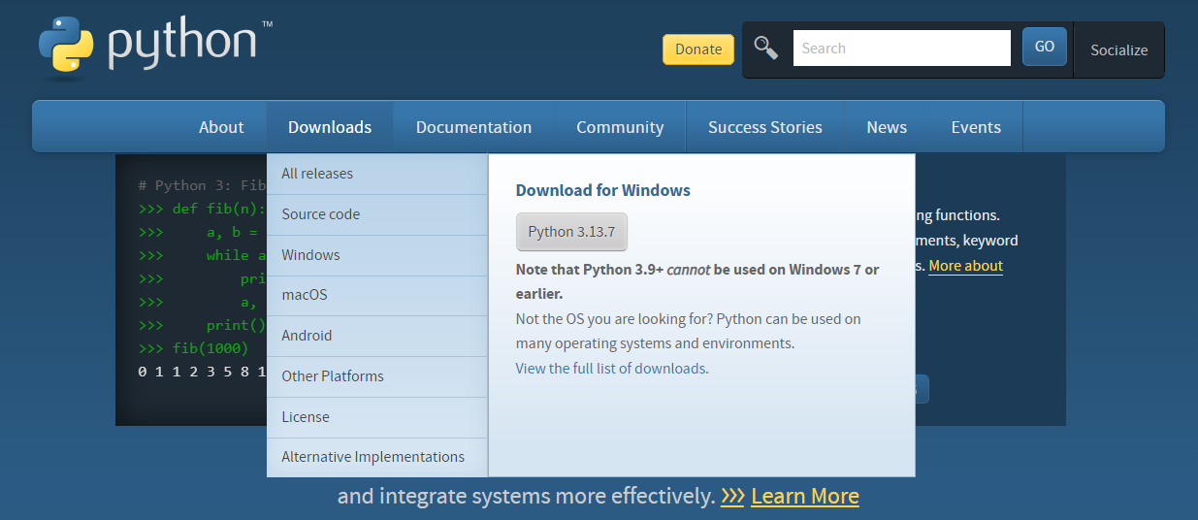Click the fib(1000) code line
Screen dimensions: 1198x520
tap(194, 348)
